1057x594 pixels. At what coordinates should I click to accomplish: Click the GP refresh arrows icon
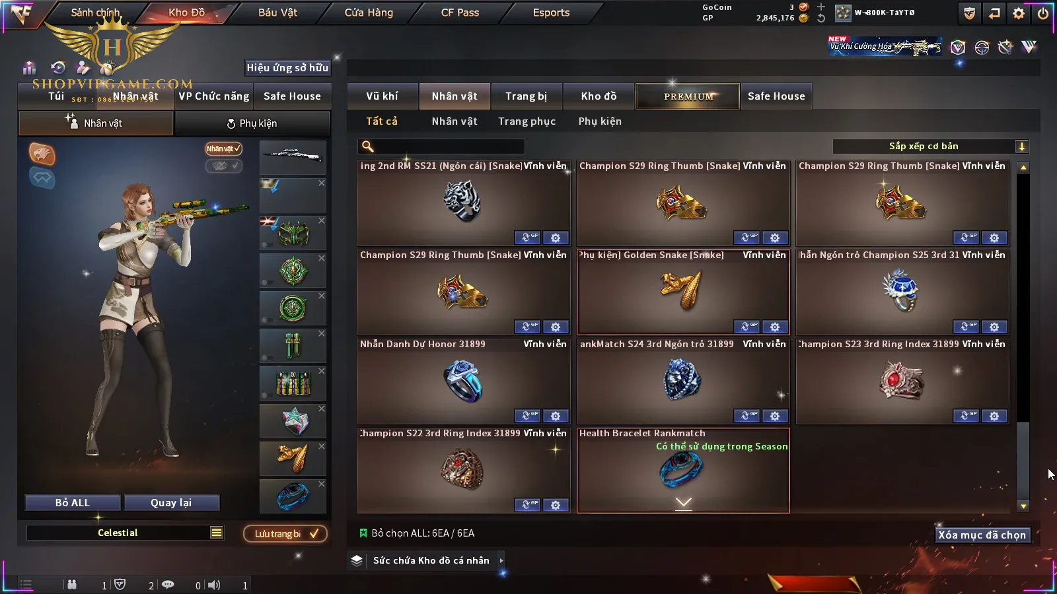point(820,18)
